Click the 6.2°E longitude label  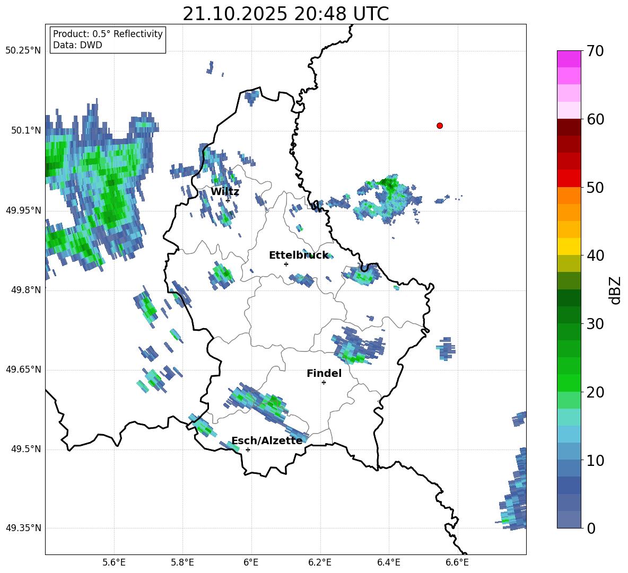tap(320, 562)
